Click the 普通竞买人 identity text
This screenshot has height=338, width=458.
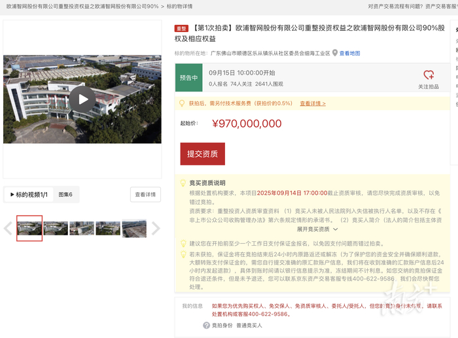click(x=249, y=325)
